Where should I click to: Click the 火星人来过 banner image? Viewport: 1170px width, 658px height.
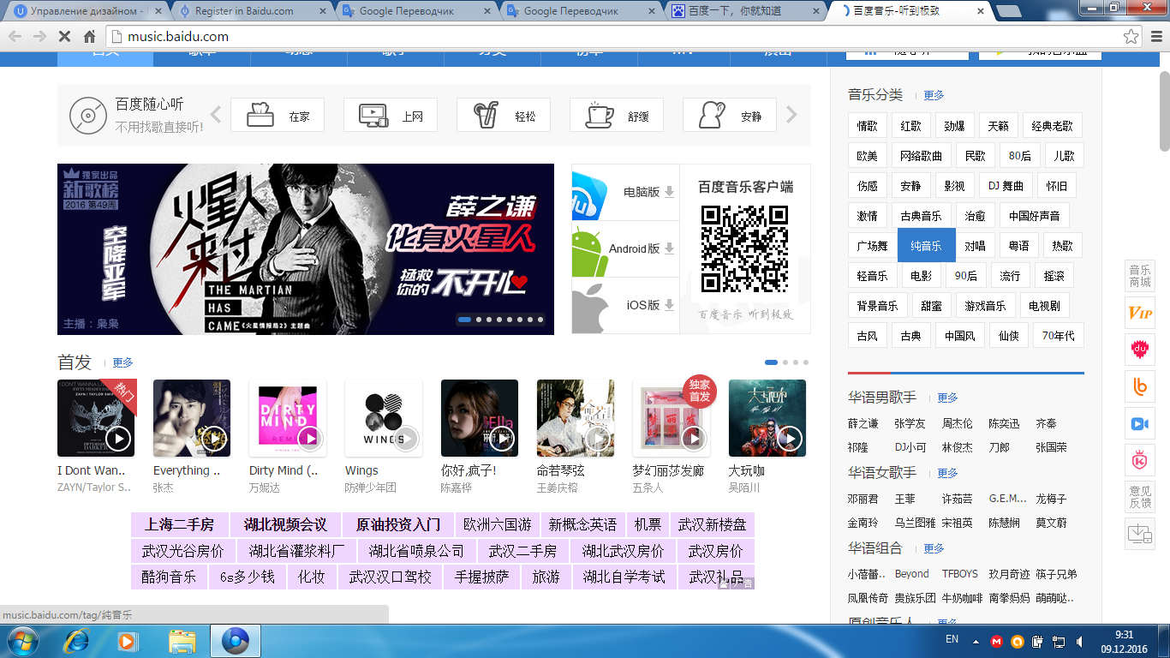pos(306,249)
